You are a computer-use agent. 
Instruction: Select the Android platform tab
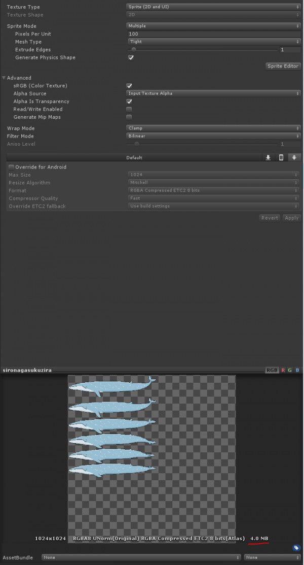[294, 157]
